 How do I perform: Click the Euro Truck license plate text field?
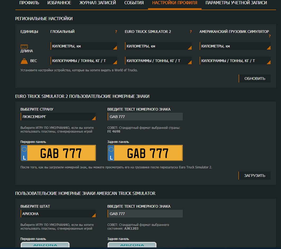145,117
